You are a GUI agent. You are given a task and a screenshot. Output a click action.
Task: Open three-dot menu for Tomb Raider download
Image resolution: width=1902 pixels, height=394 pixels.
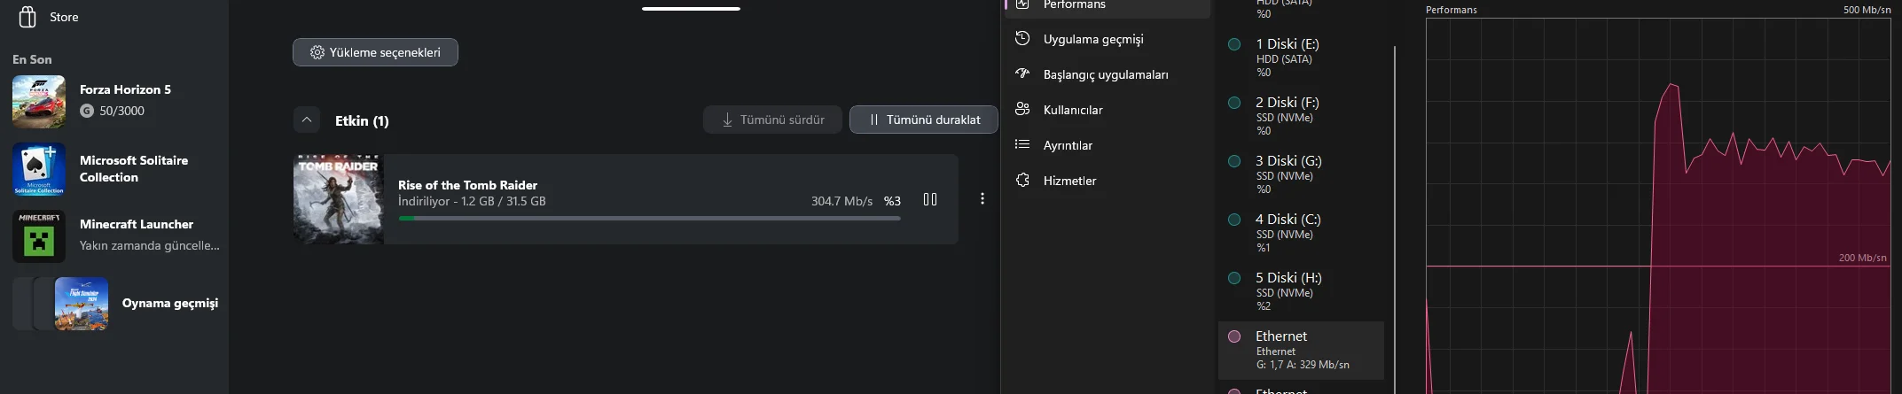(982, 199)
